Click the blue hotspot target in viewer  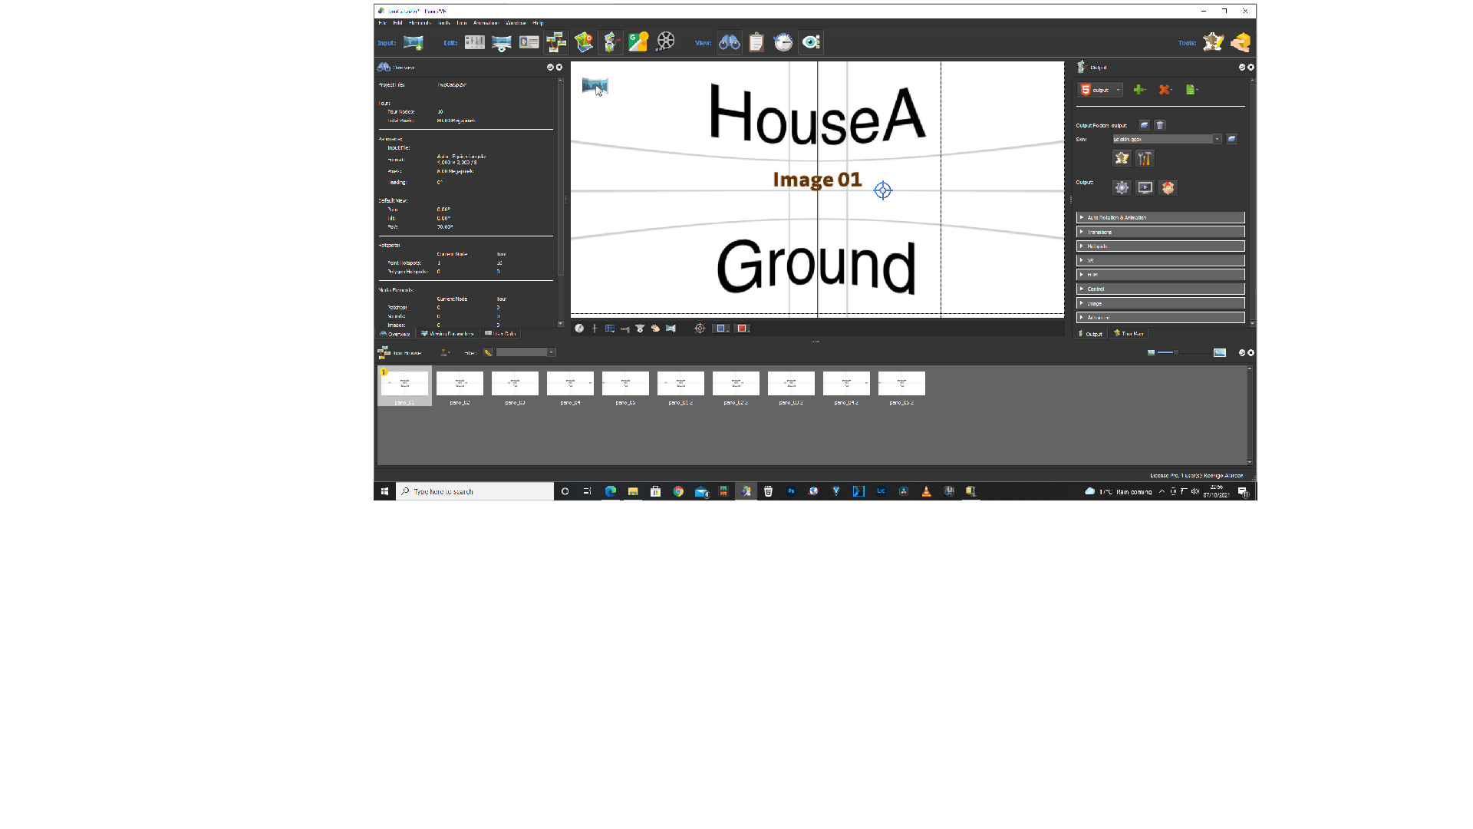883,190
